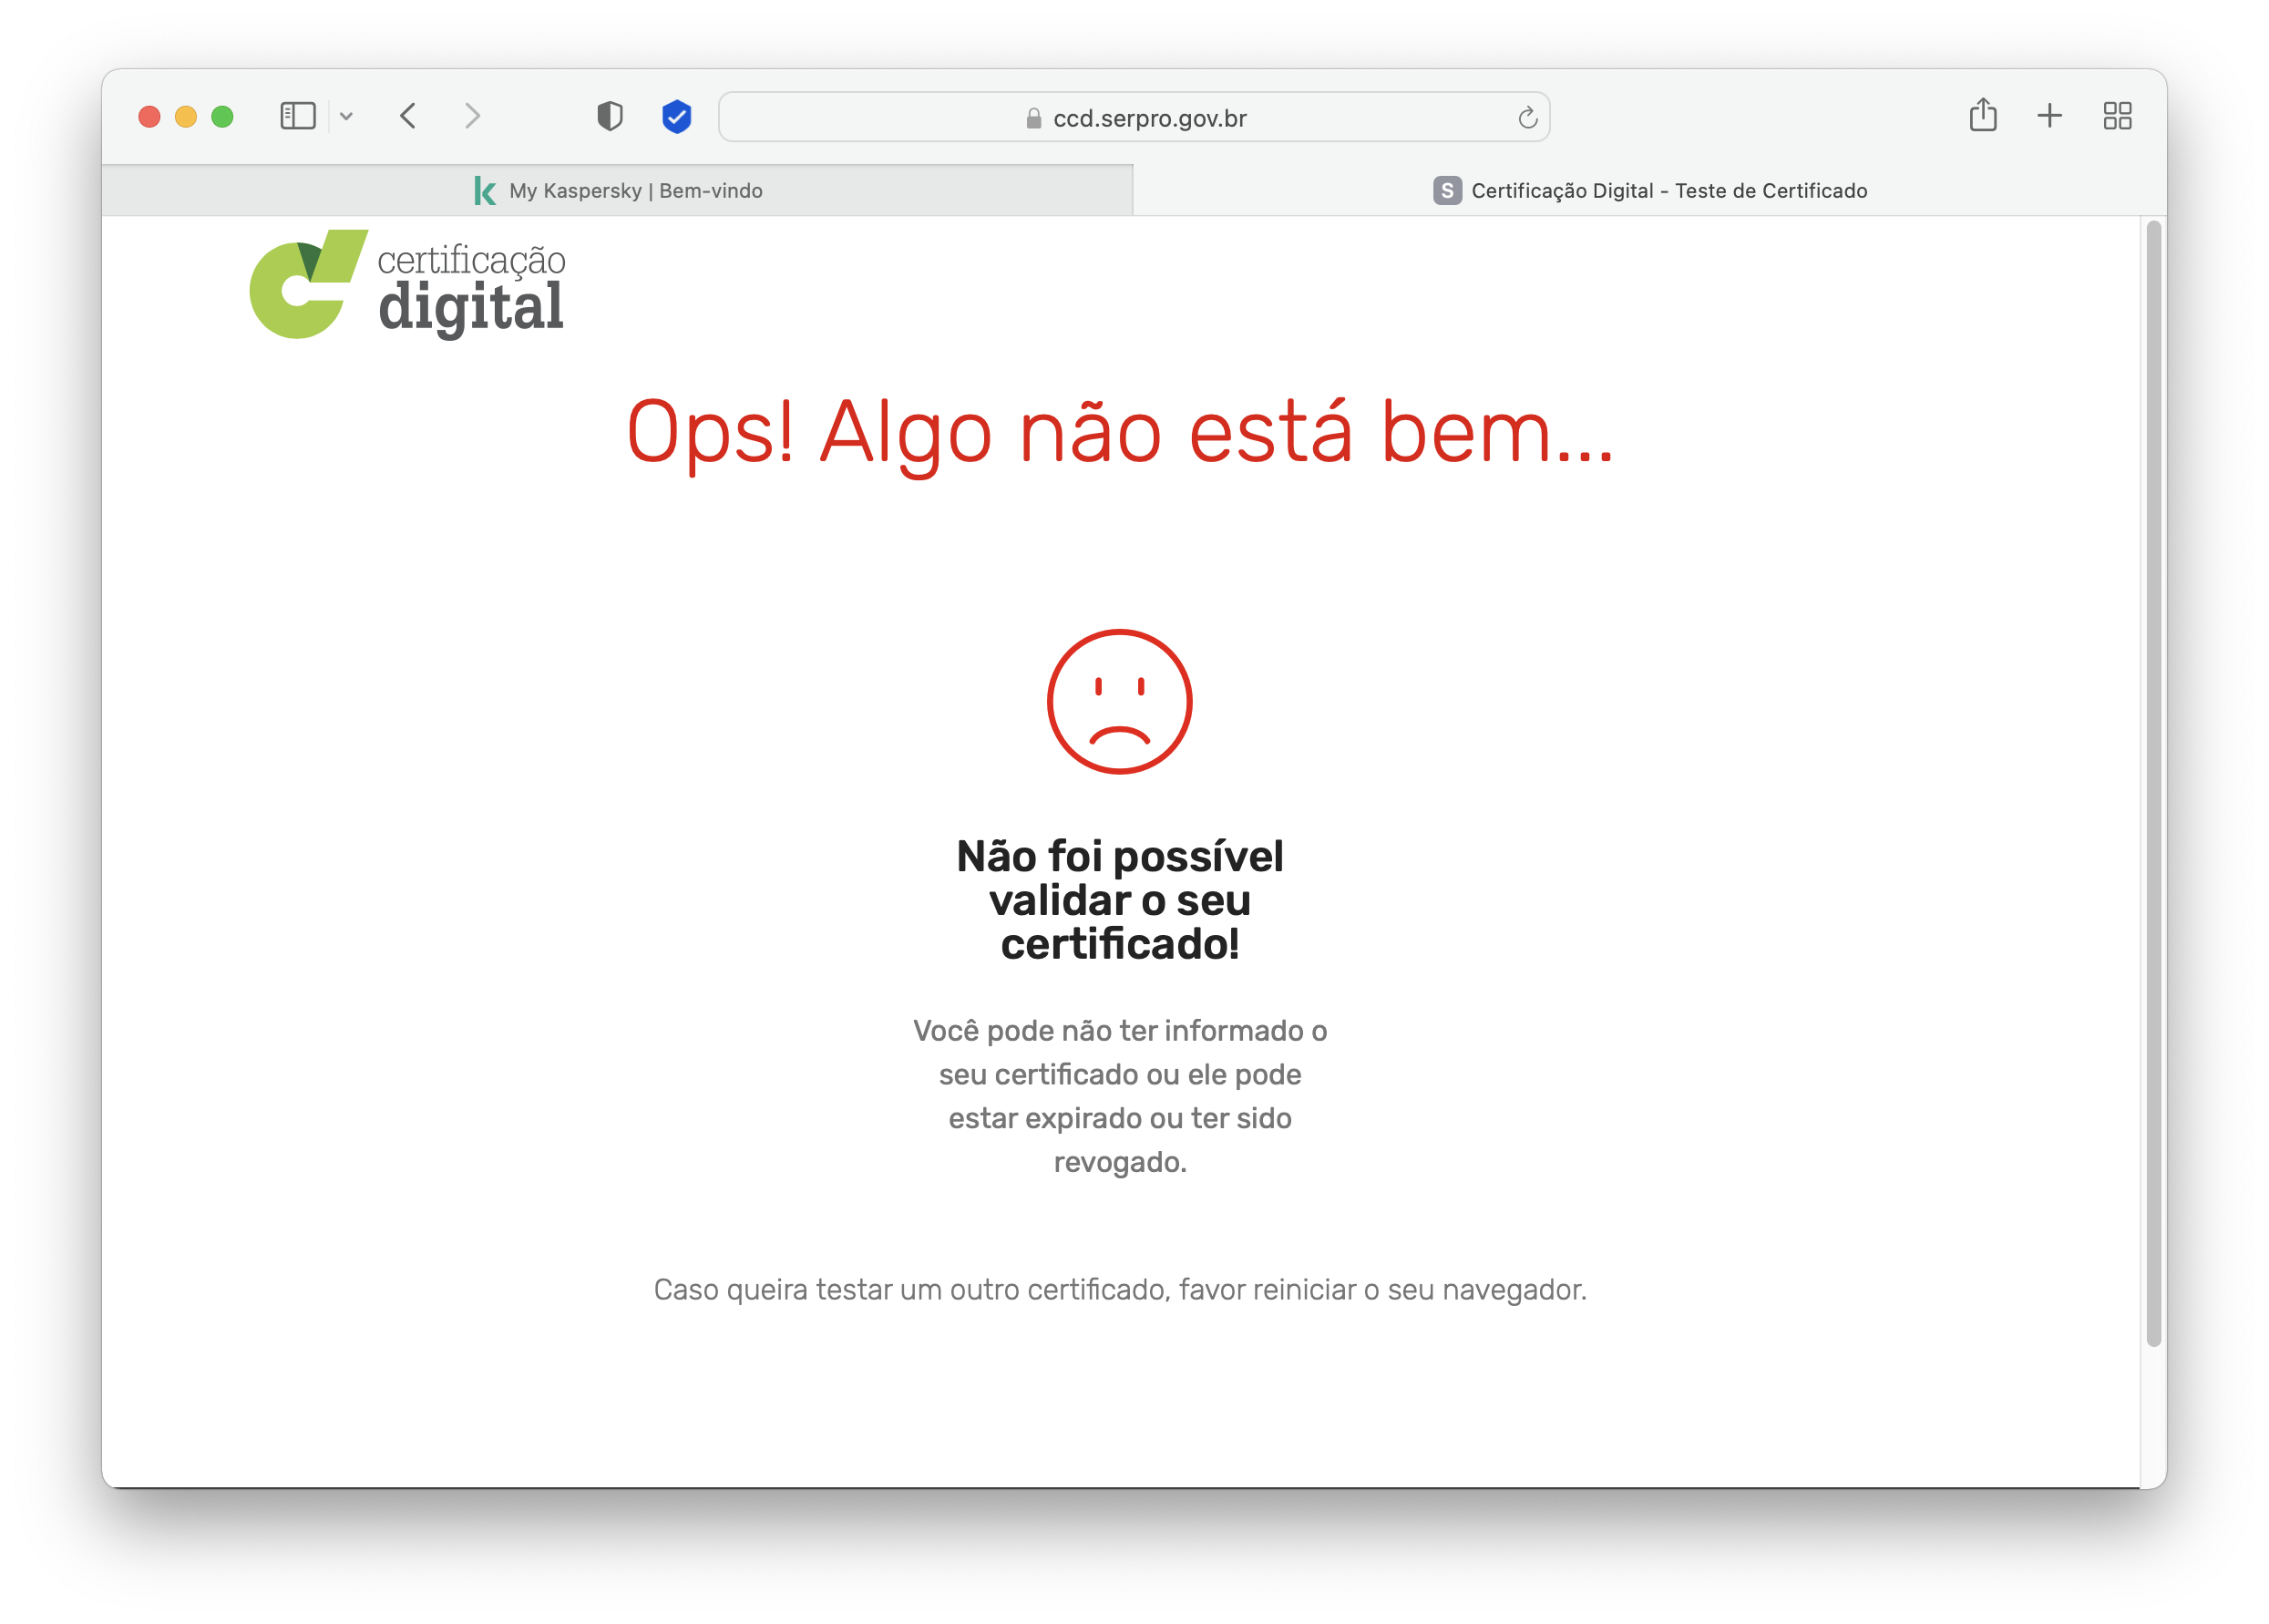2269x1624 pixels.
Task: Click the red close window button
Action: pos(149,116)
